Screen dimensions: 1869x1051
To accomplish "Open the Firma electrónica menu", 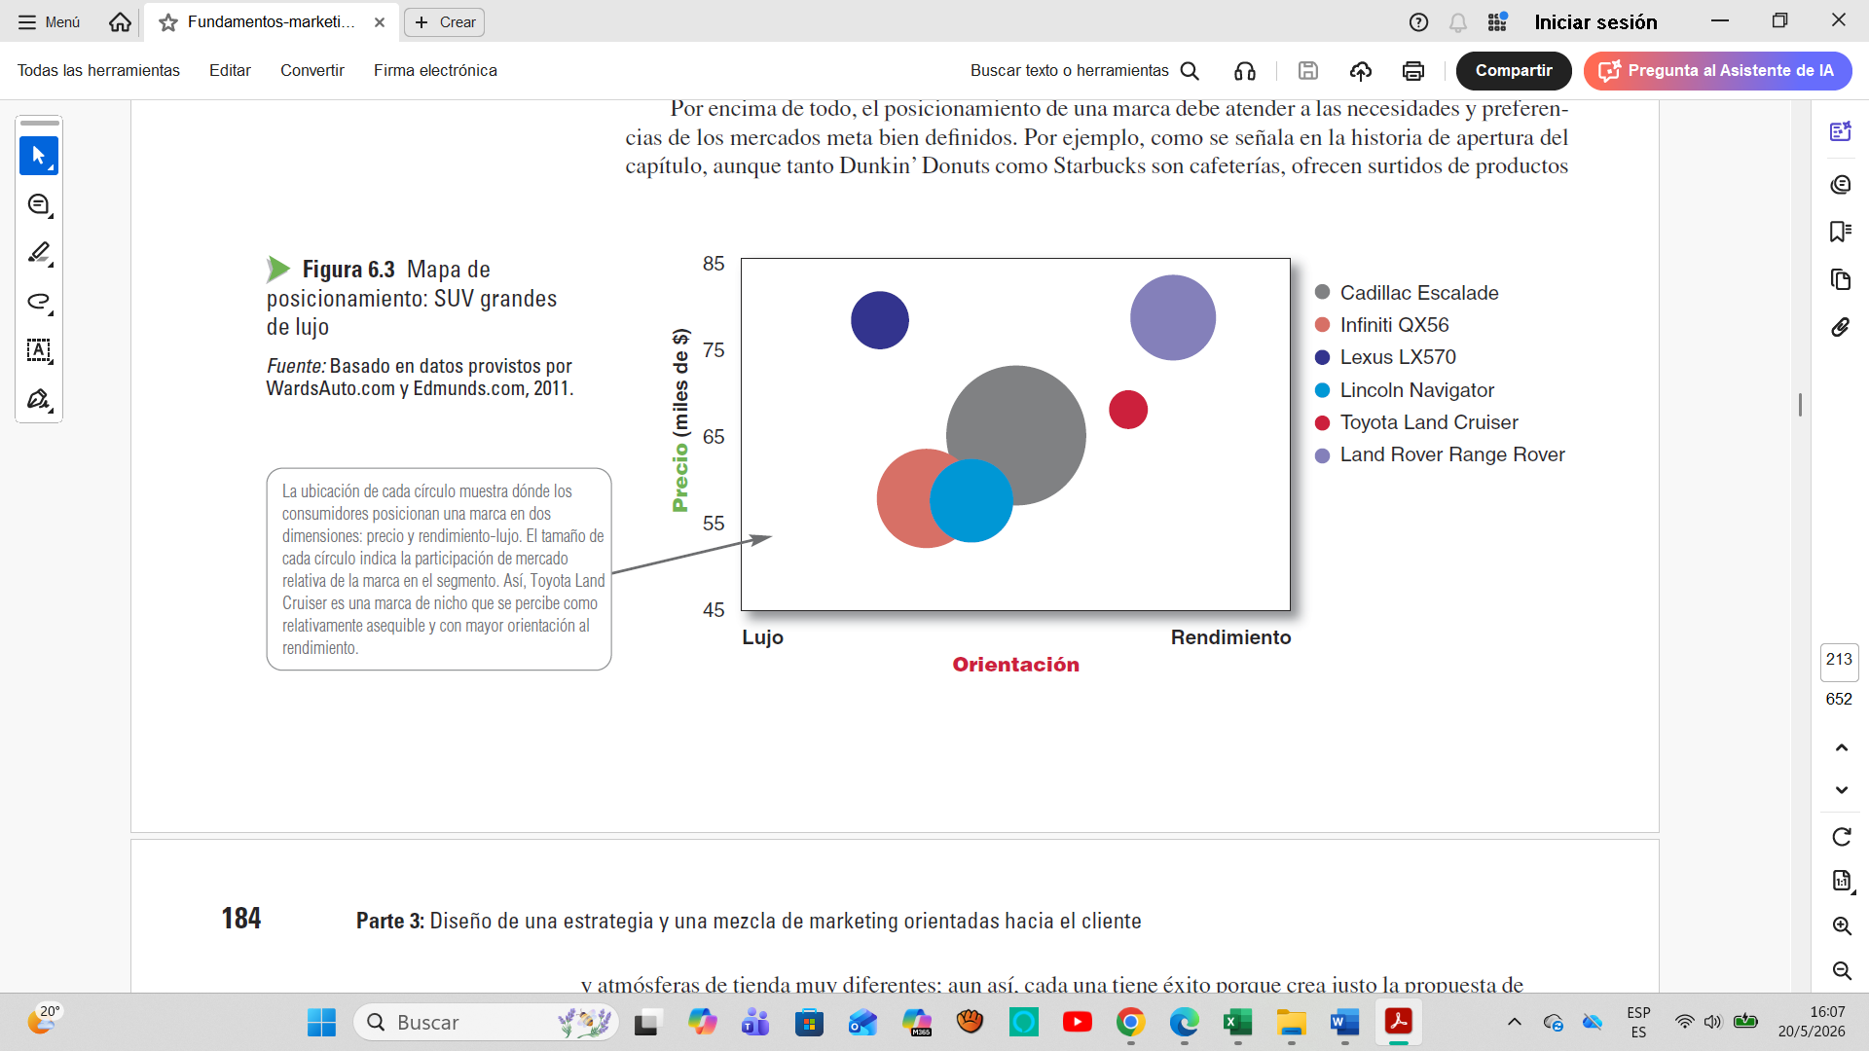I will point(435,70).
